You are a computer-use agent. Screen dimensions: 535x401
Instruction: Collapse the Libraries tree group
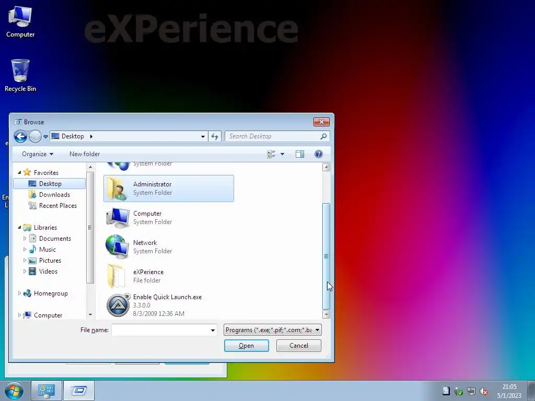click(x=19, y=228)
